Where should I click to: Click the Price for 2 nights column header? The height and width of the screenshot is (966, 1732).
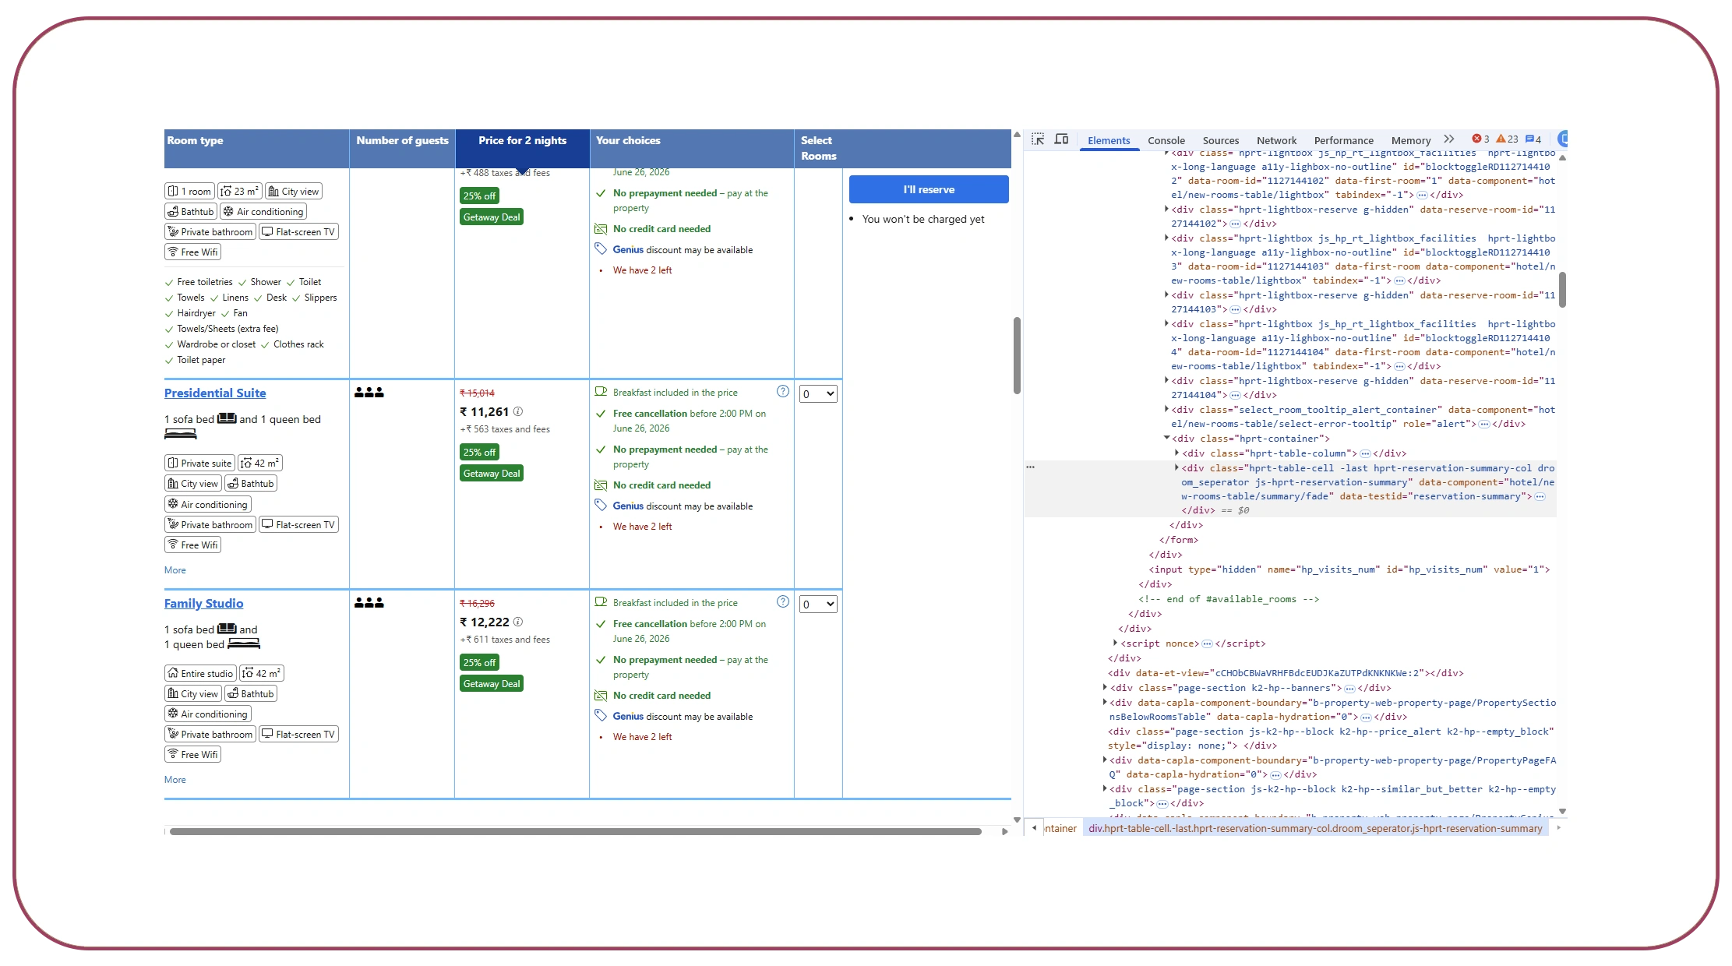coord(522,148)
